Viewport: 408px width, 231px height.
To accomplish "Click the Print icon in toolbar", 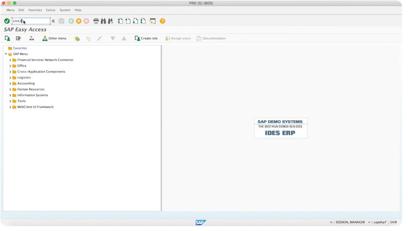I will [x=96, y=21].
